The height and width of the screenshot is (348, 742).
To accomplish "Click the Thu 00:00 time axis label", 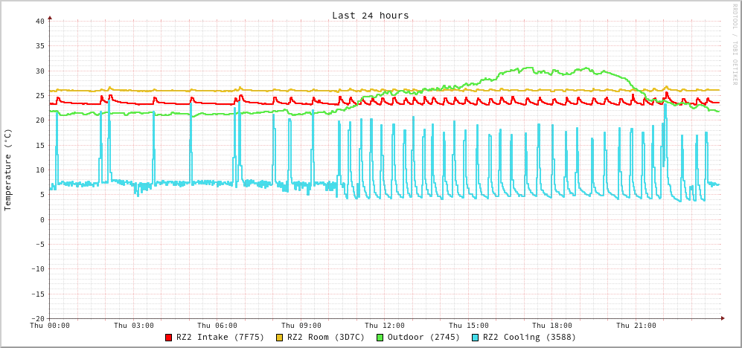I will point(50,326).
